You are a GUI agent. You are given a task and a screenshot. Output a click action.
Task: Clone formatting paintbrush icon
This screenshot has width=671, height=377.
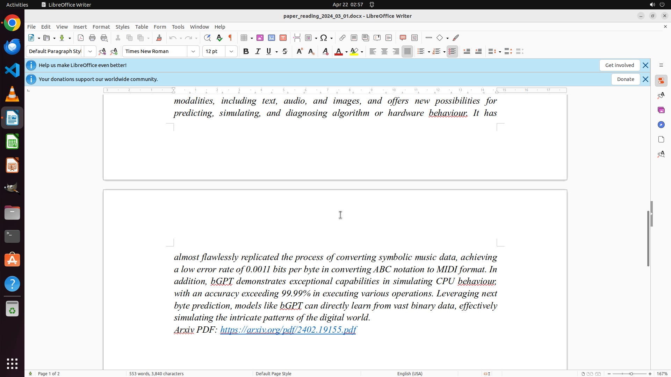click(159, 38)
